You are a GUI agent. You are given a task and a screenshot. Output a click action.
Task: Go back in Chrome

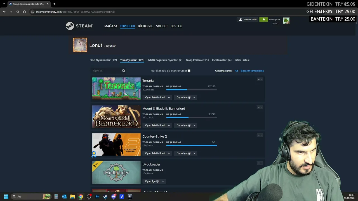point(4,12)
